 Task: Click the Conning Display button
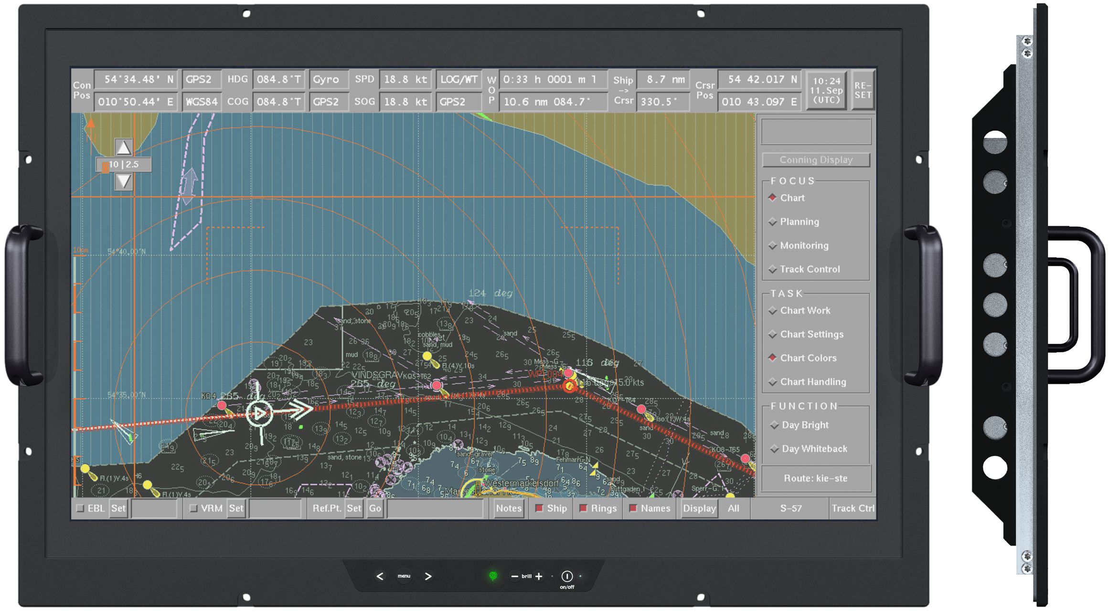pos(816,160)
